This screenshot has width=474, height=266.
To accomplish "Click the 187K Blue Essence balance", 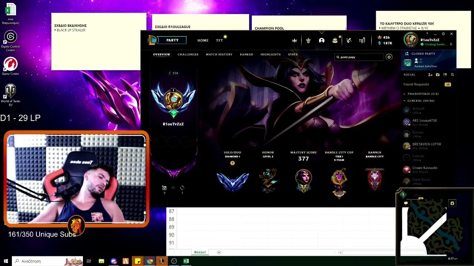I will click(385, 43).
